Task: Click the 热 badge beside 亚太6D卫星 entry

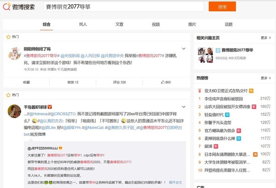Action: pos(251,91)
